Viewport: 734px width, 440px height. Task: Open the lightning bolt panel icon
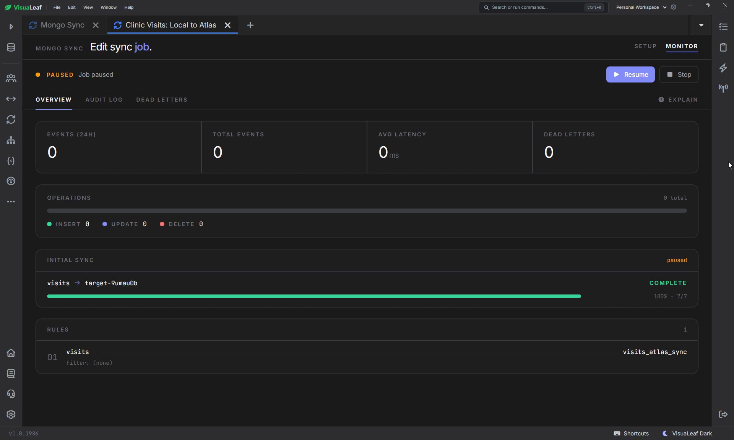click(x=723, y=68)
